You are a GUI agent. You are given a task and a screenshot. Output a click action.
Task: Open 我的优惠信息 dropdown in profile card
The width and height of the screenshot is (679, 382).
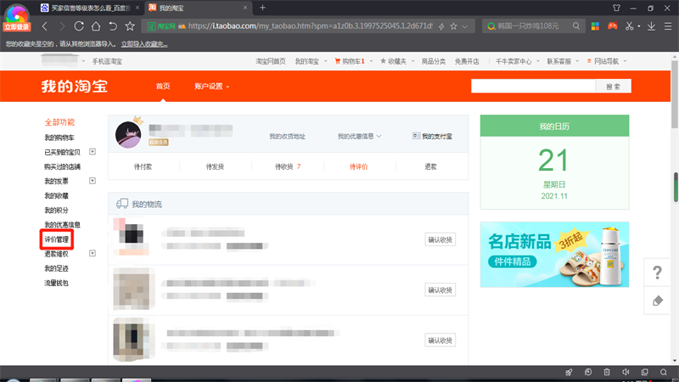tap(359, 136)
